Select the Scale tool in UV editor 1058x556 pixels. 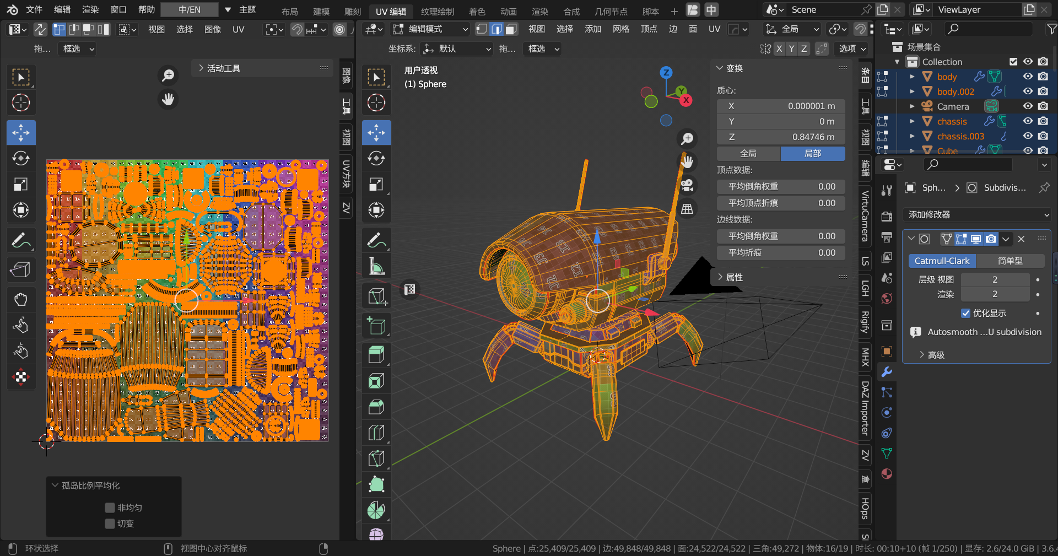point(21,185)
